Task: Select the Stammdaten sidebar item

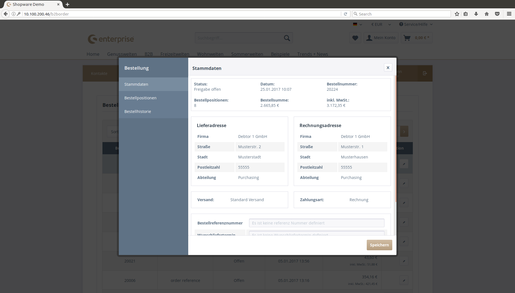Action: 136,84
